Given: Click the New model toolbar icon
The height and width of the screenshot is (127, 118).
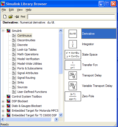Looking at the screenshot, I should pyautogui.click(x=5, y=16).
